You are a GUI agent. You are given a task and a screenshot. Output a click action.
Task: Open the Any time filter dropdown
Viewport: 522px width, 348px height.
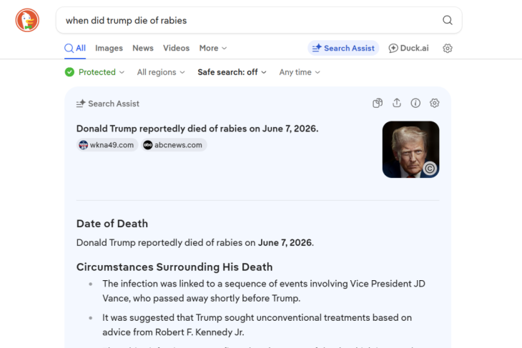300,72
